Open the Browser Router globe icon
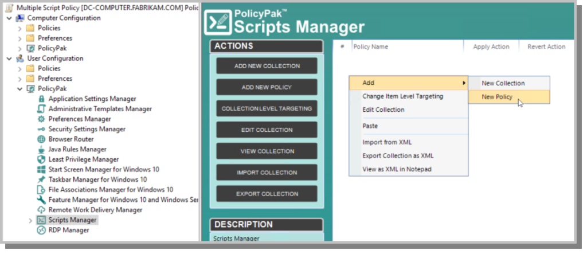587x254 pixels. [41, 139]
